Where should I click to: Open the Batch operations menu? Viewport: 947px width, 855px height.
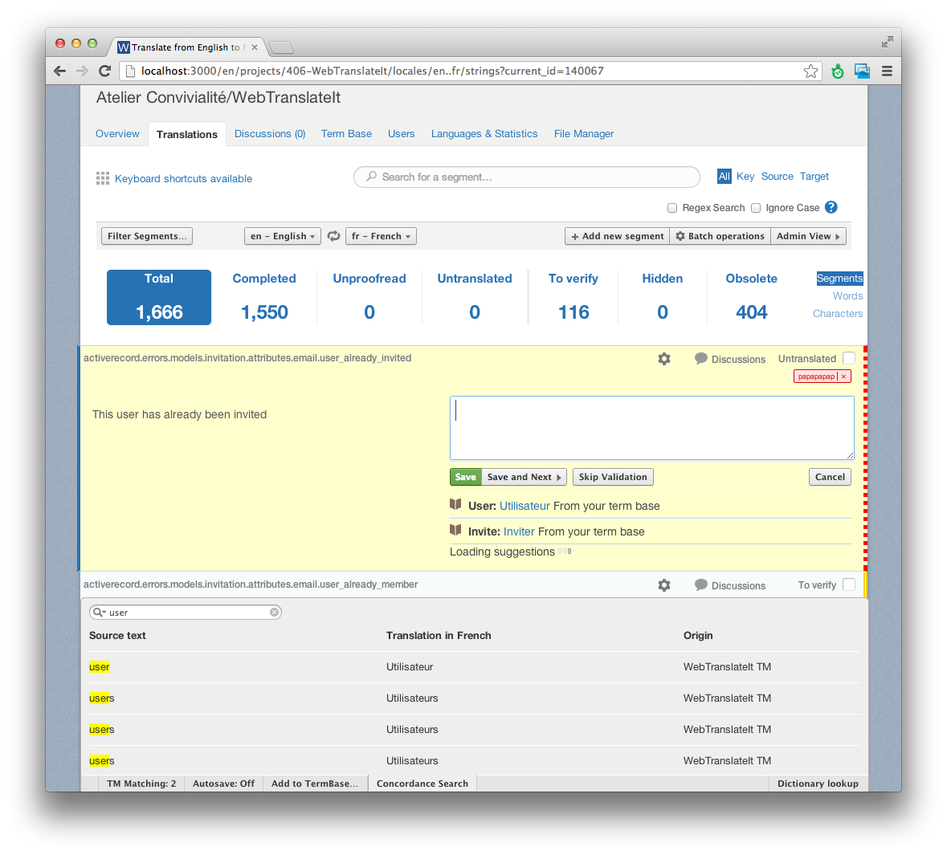(x=720, y=236)
